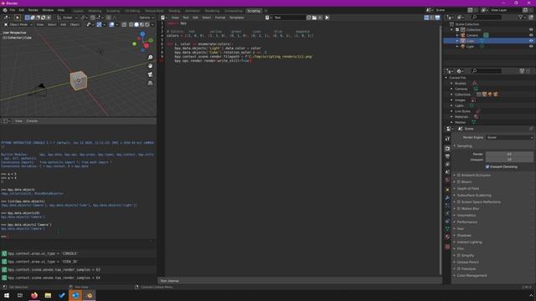Open the Texture properties tab
536x301 pixels.
[x=447, y=247]
